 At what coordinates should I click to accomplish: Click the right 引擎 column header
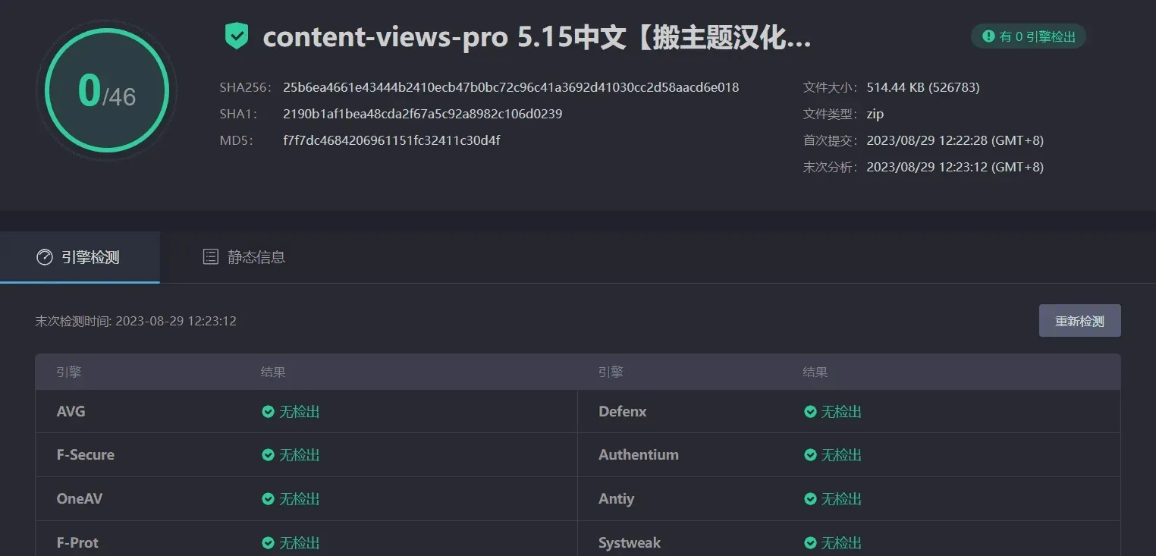point(611,372)
